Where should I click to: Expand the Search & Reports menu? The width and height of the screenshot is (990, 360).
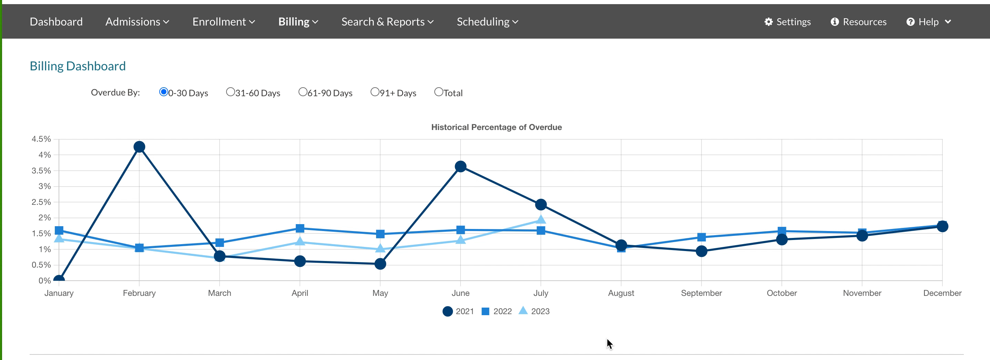[x=387, y=22]
